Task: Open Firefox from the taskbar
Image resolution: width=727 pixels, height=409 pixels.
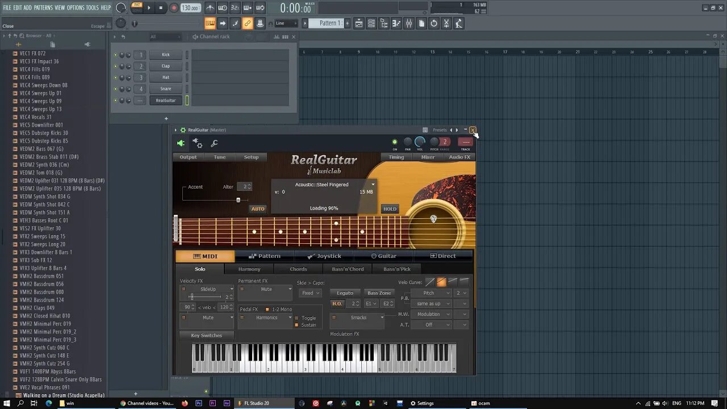Action: pyautogui.click(x=185, y=403)
